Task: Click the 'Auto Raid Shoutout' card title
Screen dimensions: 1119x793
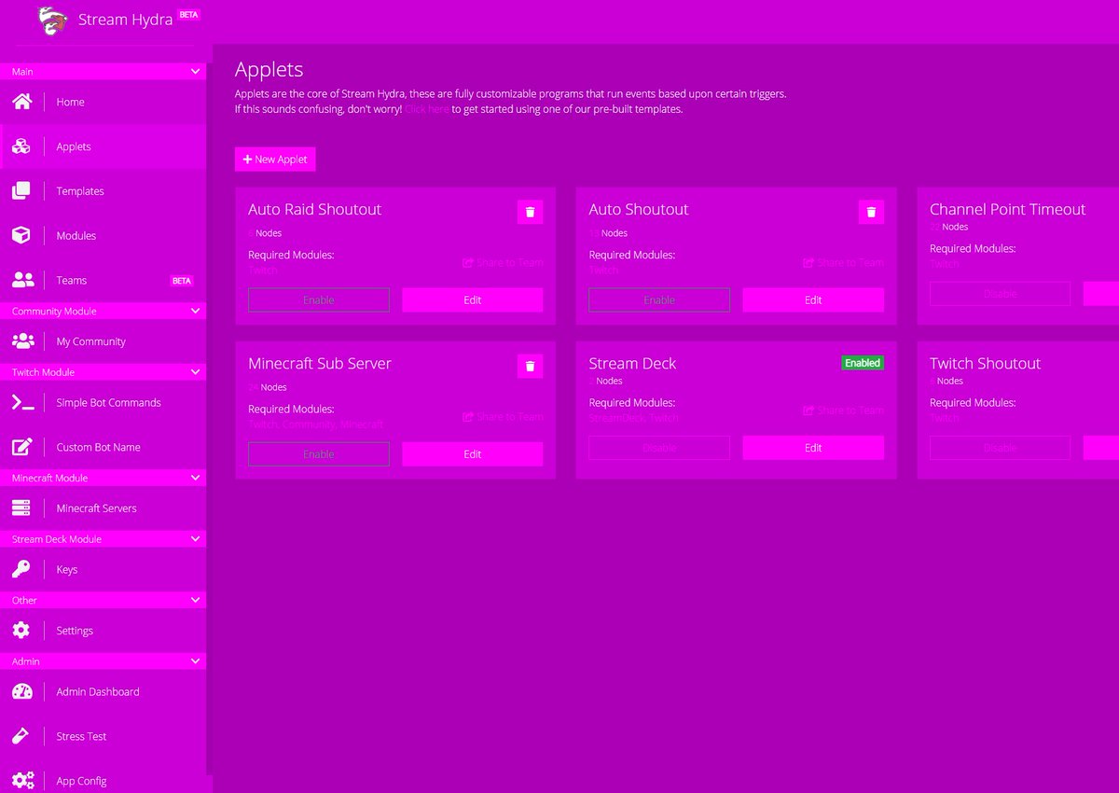Action: pos(315,210)
